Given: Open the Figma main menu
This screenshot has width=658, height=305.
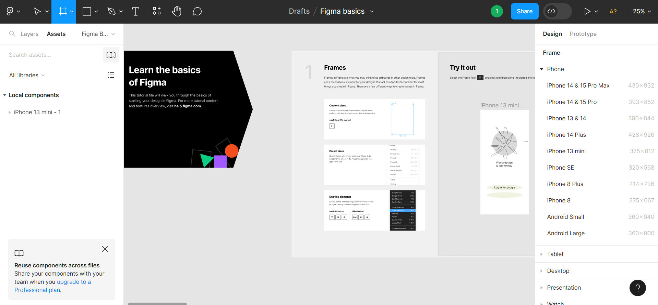Looking at the screenshot, I should tap(13, 12).
